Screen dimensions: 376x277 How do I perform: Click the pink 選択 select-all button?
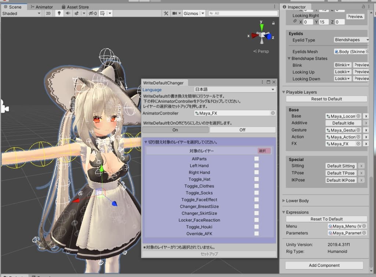tap(264, 151)
